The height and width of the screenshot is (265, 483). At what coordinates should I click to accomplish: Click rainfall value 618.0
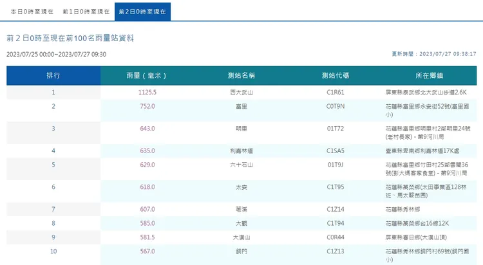point(147,187)
